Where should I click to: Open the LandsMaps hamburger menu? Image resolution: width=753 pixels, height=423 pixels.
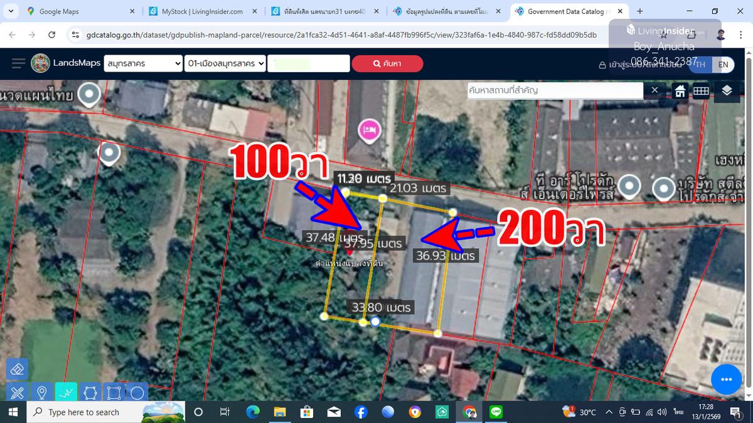point(18,63)
